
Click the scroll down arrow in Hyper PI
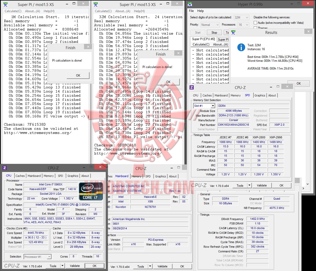(307, 184)
